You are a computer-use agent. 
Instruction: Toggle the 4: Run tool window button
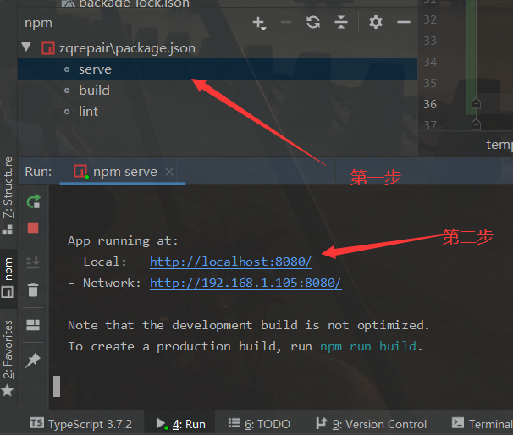tap(181, 424)
